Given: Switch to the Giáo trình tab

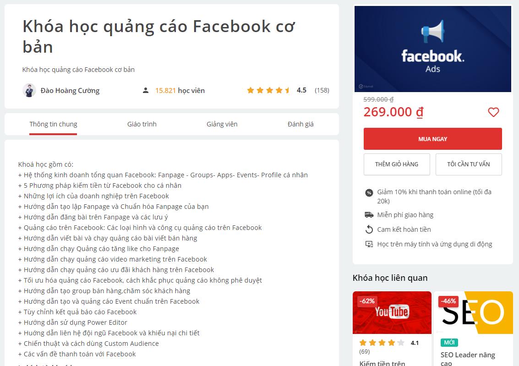Looking at the screenshot, I should pyautogui.click(x=142, y=124).
